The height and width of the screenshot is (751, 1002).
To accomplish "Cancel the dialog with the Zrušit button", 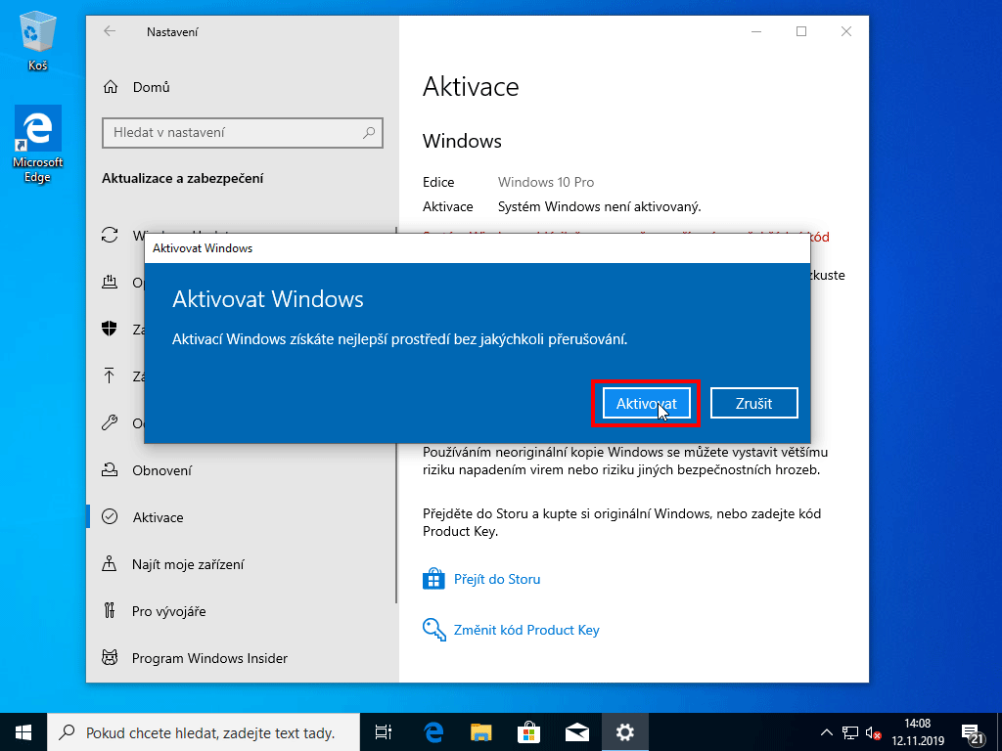I will (754, 403).
